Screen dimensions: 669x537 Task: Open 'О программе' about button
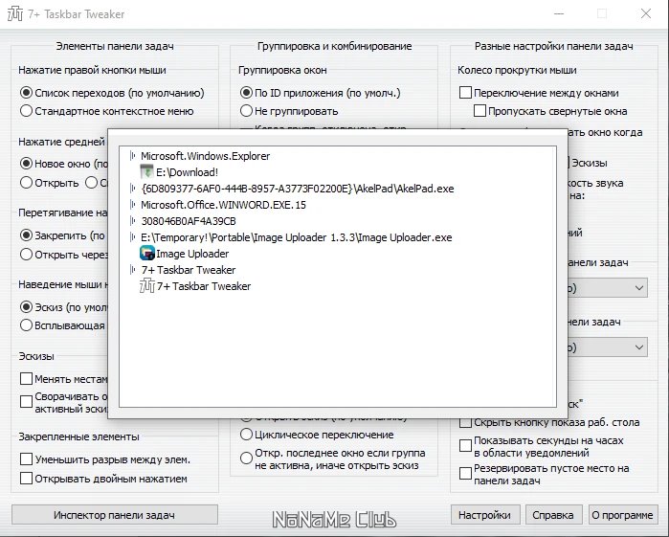click(622, 515)
